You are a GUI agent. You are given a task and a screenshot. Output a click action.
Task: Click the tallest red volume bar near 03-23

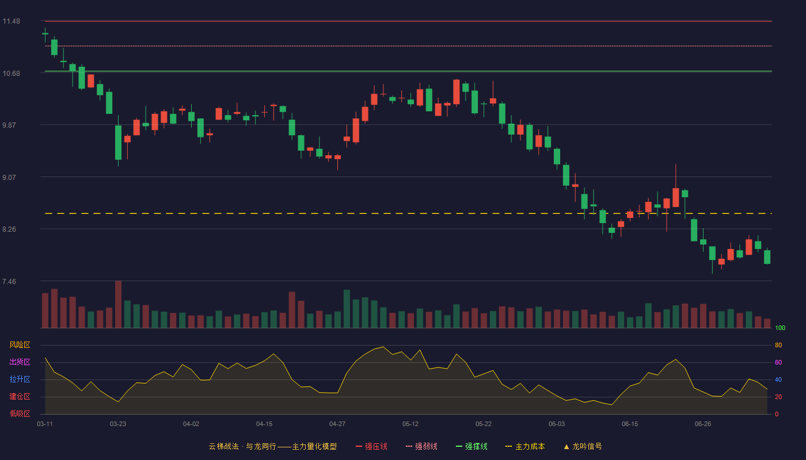[118, 304]
